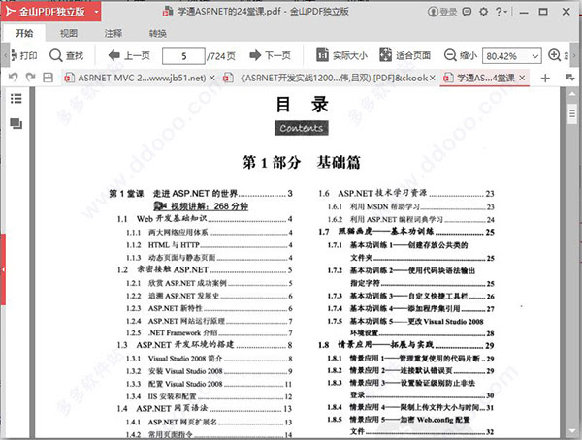Open the settings gear icon

pyautogui.click(x=483, y=12)
